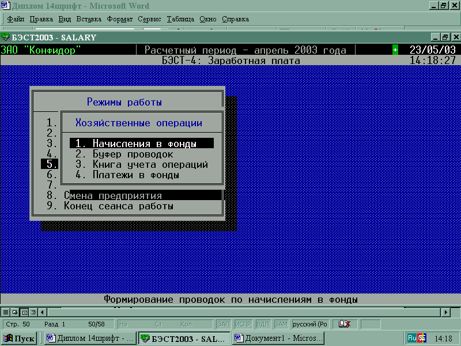Image resolution: width=461 pixels, height=346 pixels.
Task: Open the Справка menu
Action: tap(235, 19)
